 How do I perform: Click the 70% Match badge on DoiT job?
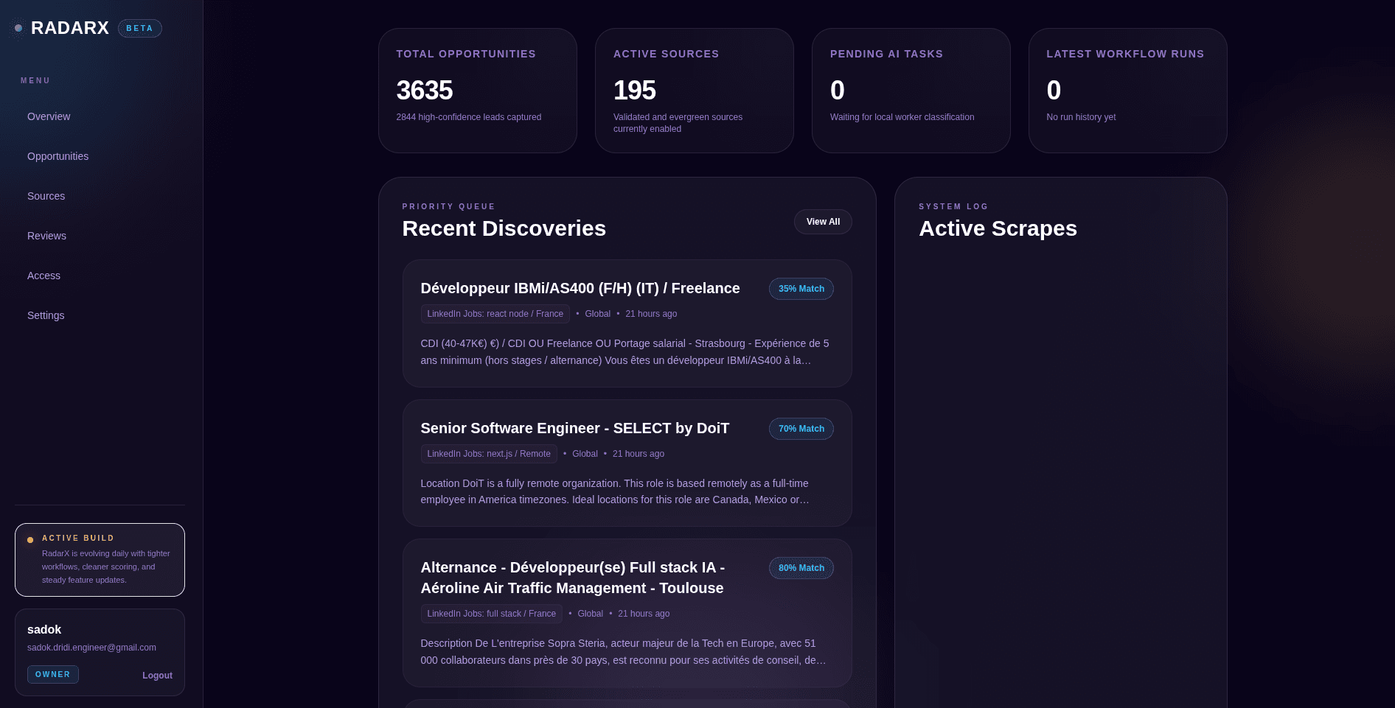pyautogui.click(x=801, y=428)
